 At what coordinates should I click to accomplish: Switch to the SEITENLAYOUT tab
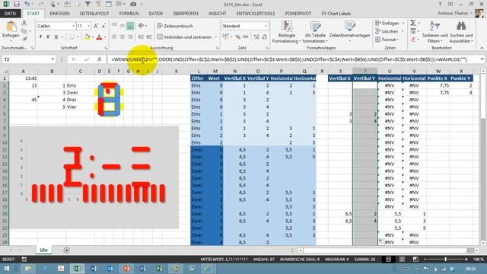click(x=94, y=14)
